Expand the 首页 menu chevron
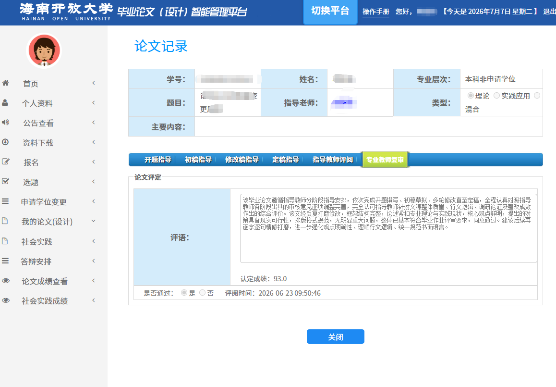Image resolution: width=556 pixels, height=387 pixels. click(x=94, y=83)
